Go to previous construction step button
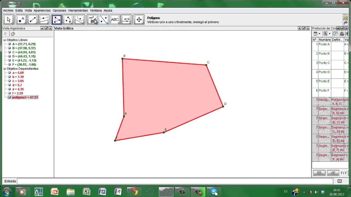Viewport: 351px width, 197px height. point(333,173)
